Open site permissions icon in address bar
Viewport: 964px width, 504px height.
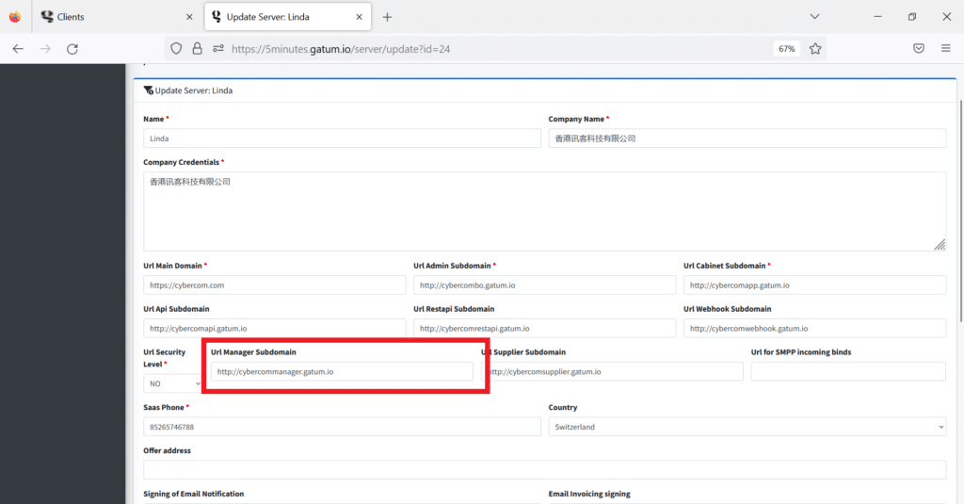pyautogui.click(x=218, y=49)
